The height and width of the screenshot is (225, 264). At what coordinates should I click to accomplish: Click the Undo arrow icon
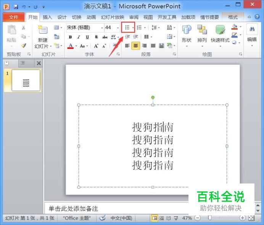tap(24, 7)
